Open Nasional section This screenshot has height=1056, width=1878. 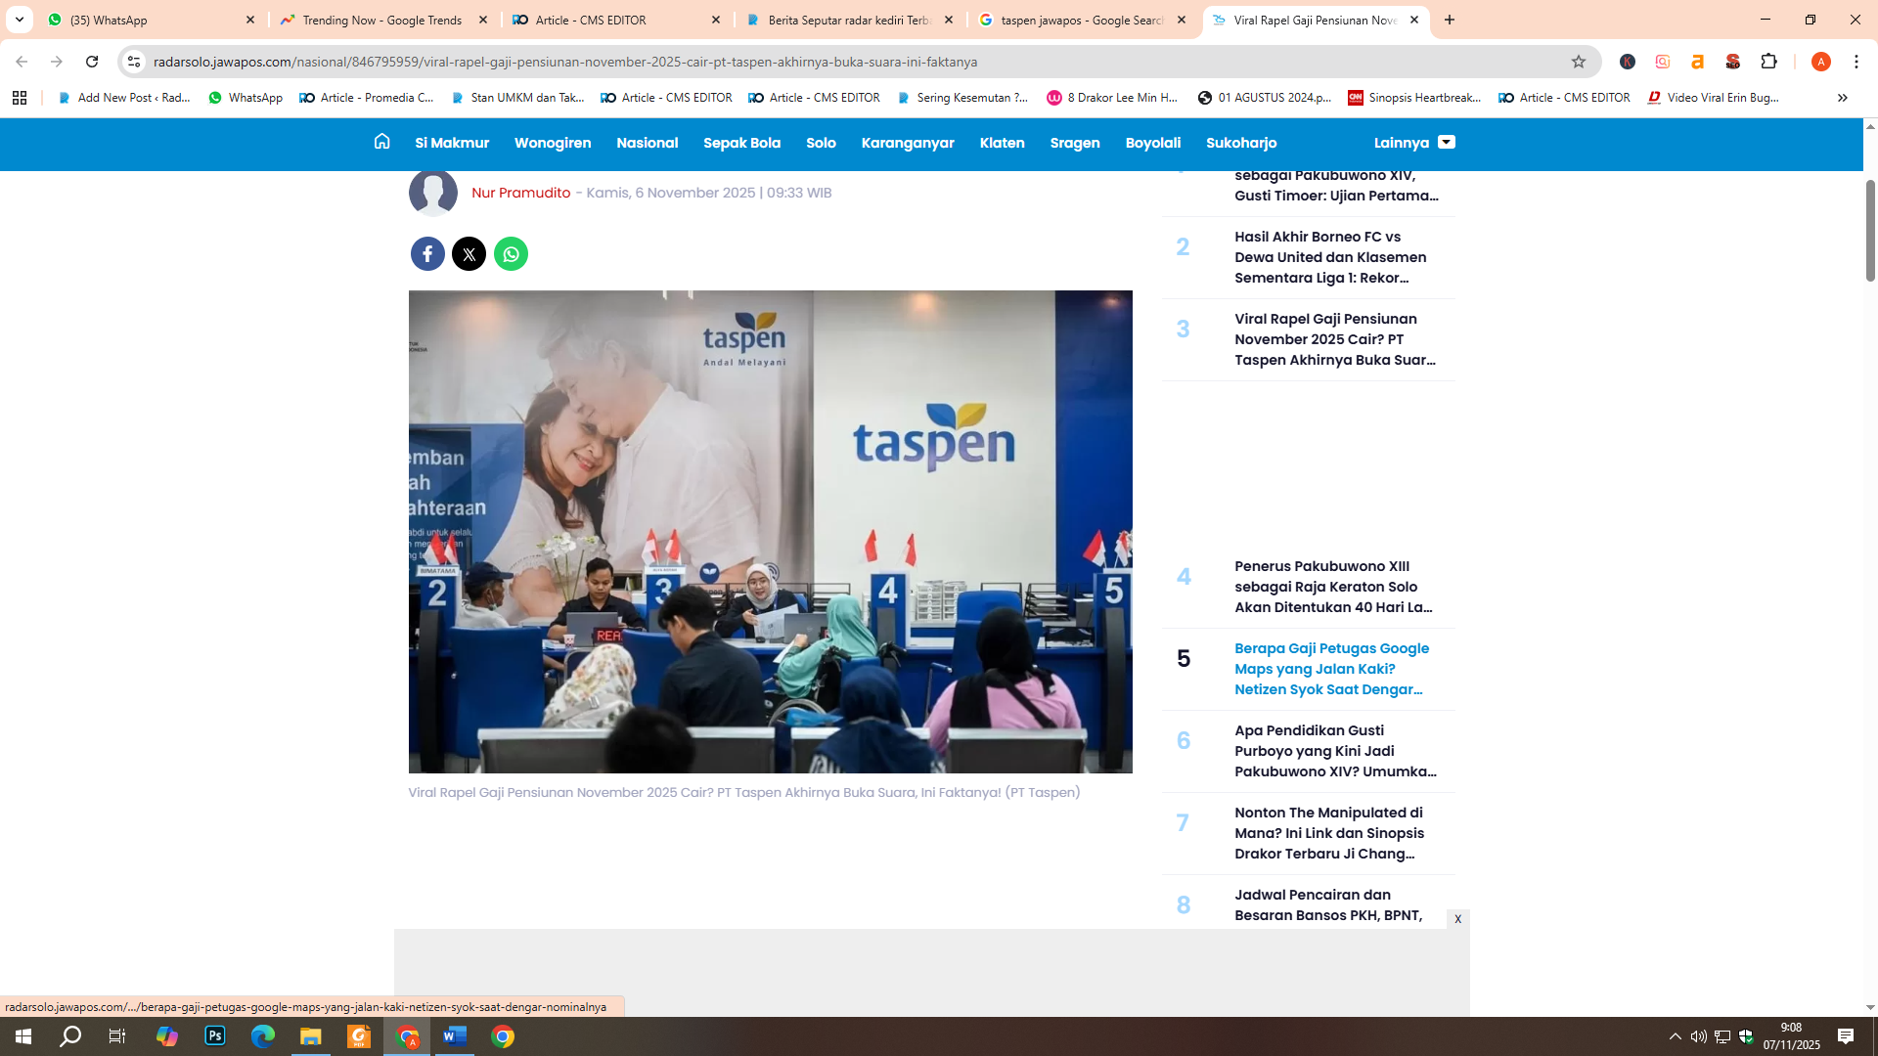click(648, 143)
